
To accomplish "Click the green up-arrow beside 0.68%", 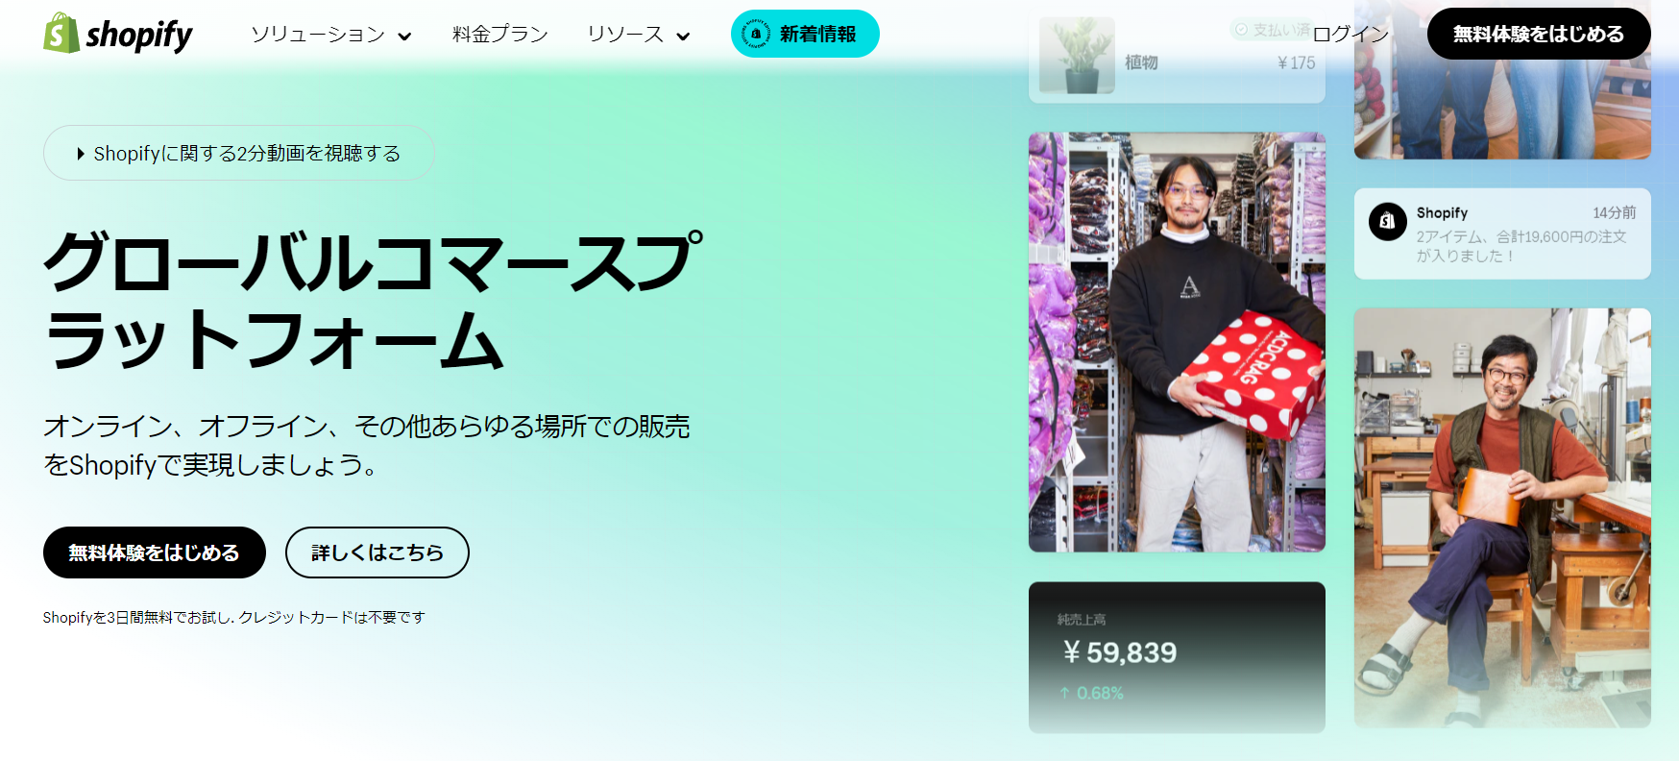I will (1064, 693).
